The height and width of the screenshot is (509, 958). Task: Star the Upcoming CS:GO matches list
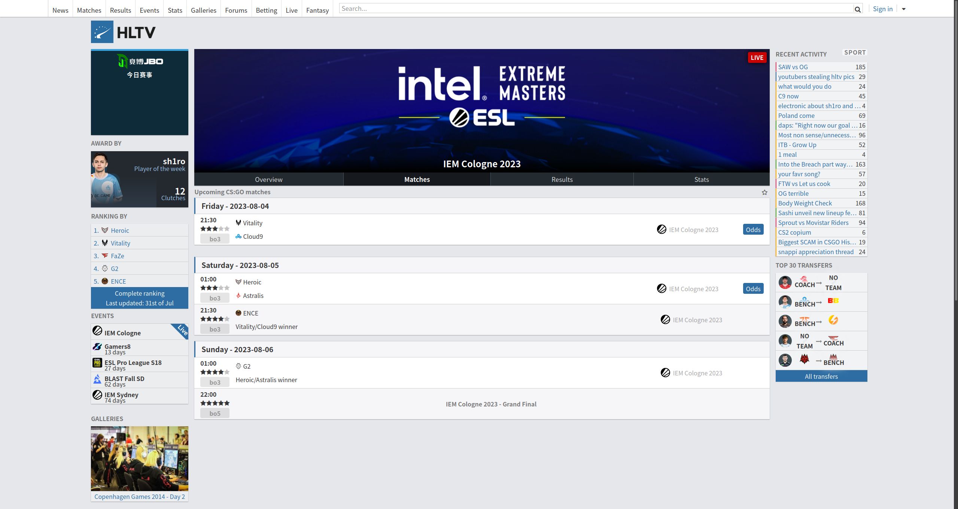[x=764, y=192]
